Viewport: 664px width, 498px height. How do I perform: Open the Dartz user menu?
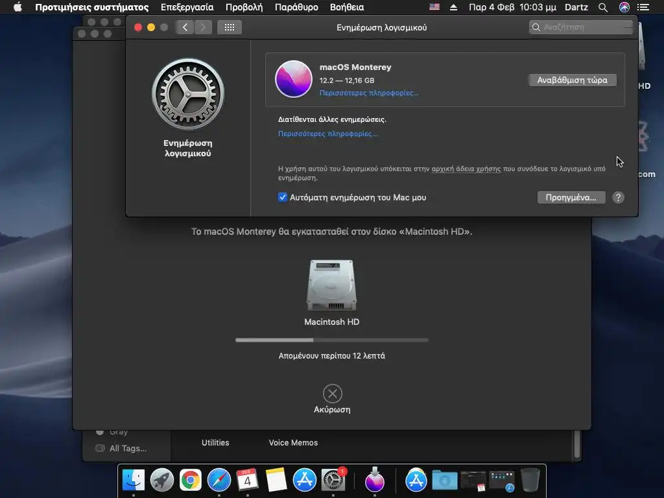pyautogui.click(x=576, y=7)
